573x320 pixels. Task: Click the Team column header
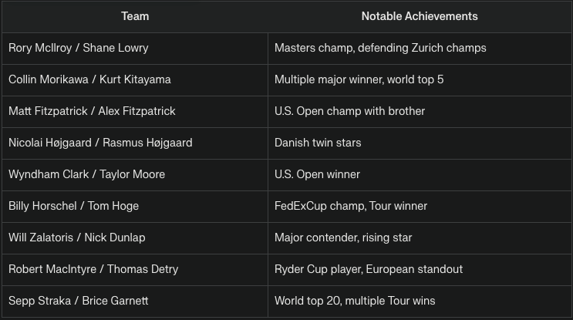click(x=135, y=16)
